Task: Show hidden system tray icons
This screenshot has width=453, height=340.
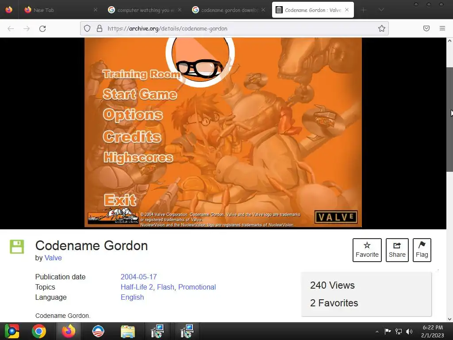Action: [377, 332]
